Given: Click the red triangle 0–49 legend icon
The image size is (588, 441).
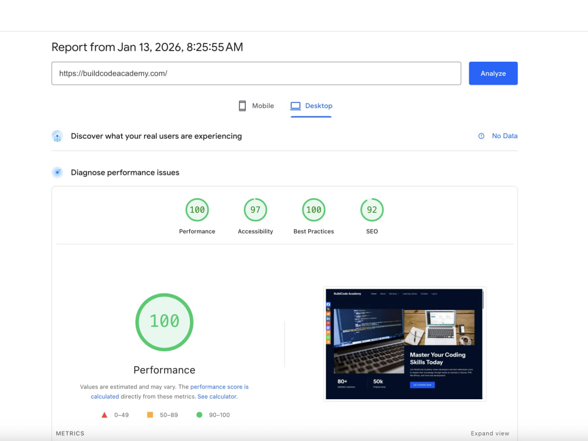Looking at the screenshot, I should pyautogui.click(x=105, y=415).
